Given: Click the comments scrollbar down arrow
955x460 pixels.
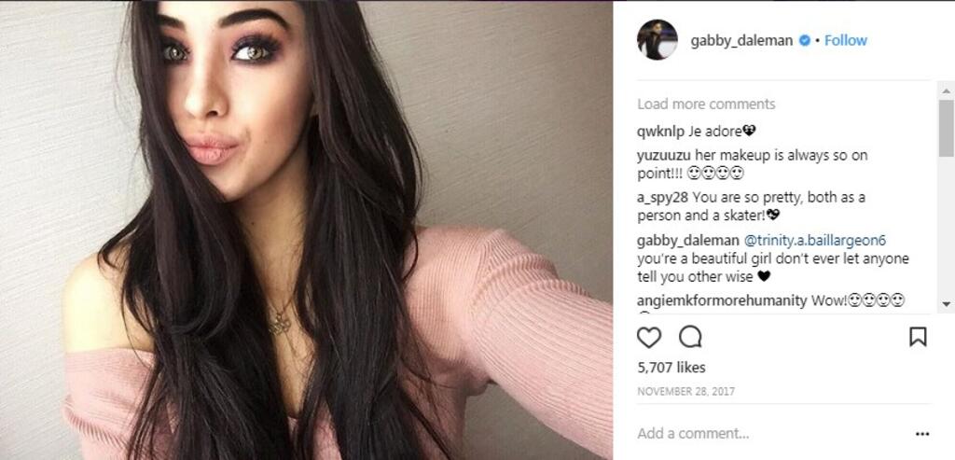Looking at the screenshot, I should [x=946, y=303].
